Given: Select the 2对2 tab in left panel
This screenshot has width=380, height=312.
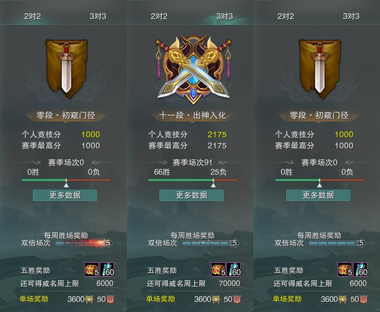Looking at the screenshot, I should pyautogui.click(x=32, y=16).
